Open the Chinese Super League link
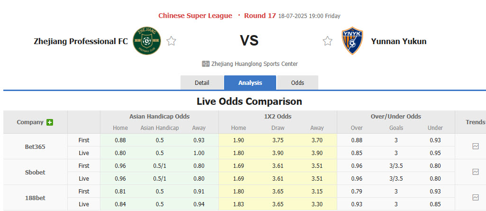Screen dimensions: 486x211 (195, 16)
